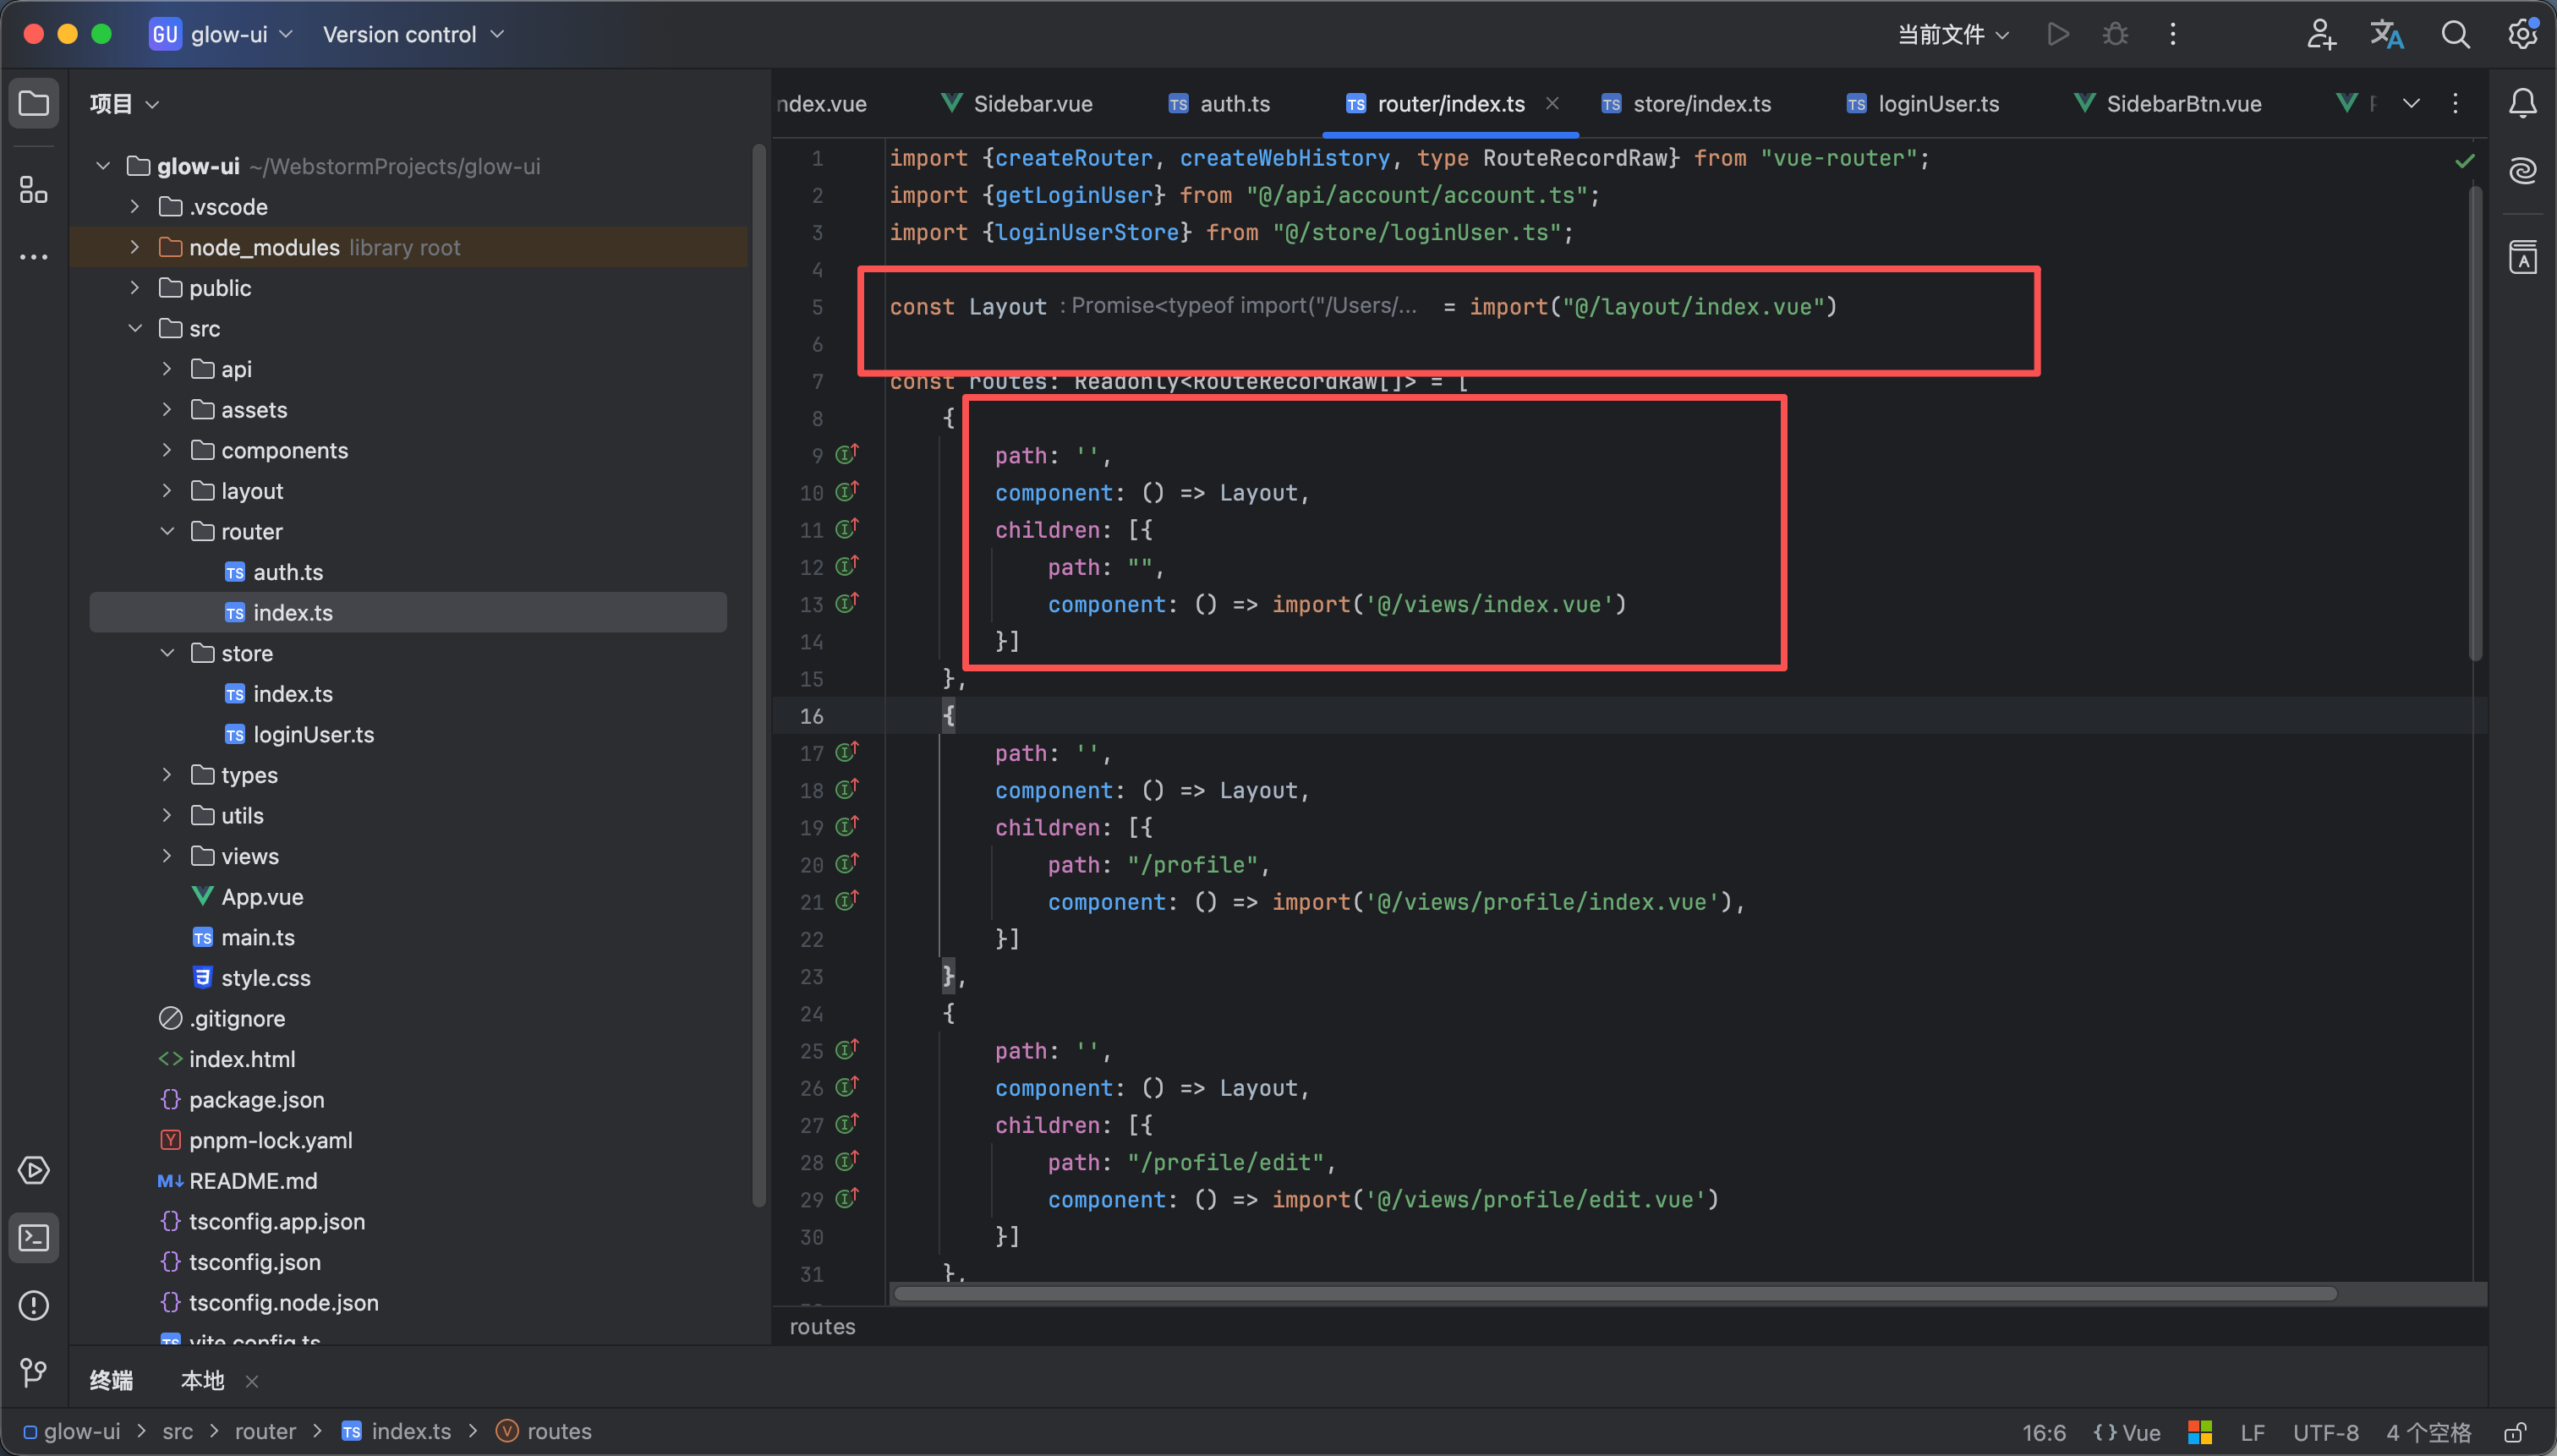Click implementation gutter marker on line 9
Viewport: 2557px width, 1456px height.
click(847, 455)
